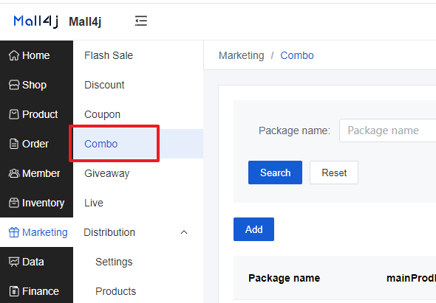Open Data via chart icon
436x303 pixels.
(13, 262)
